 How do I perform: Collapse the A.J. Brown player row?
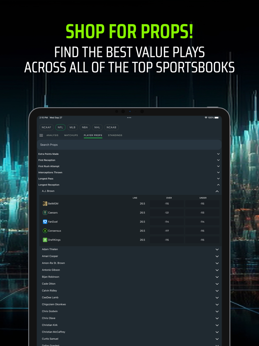click(x=131, y=191)
